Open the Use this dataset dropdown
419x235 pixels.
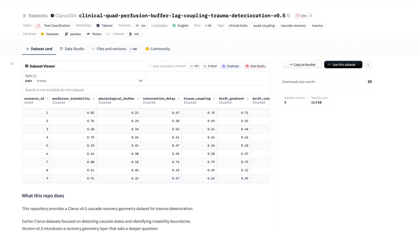(343, 65)
